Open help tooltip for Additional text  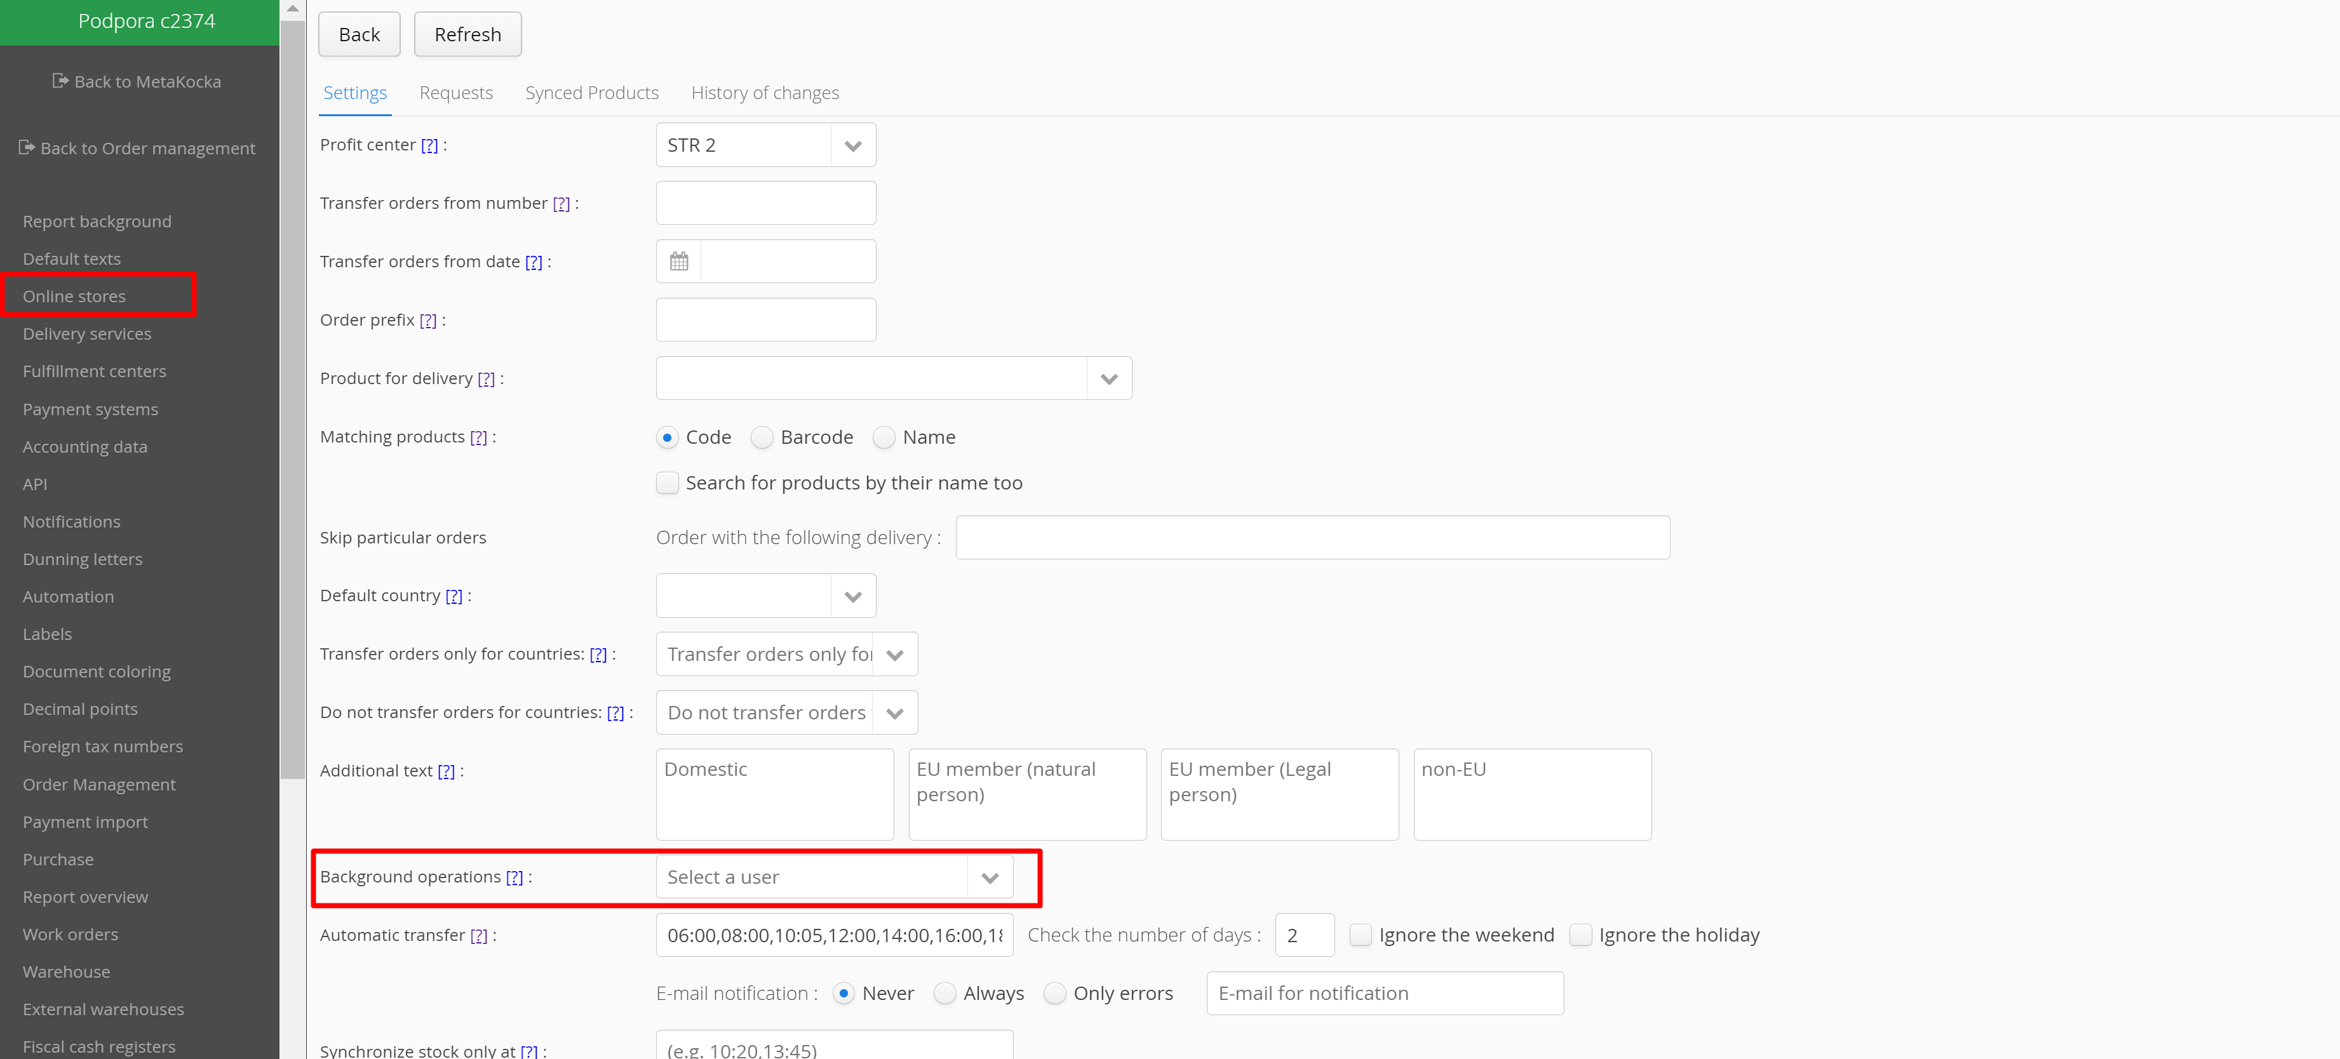[446, 771]
